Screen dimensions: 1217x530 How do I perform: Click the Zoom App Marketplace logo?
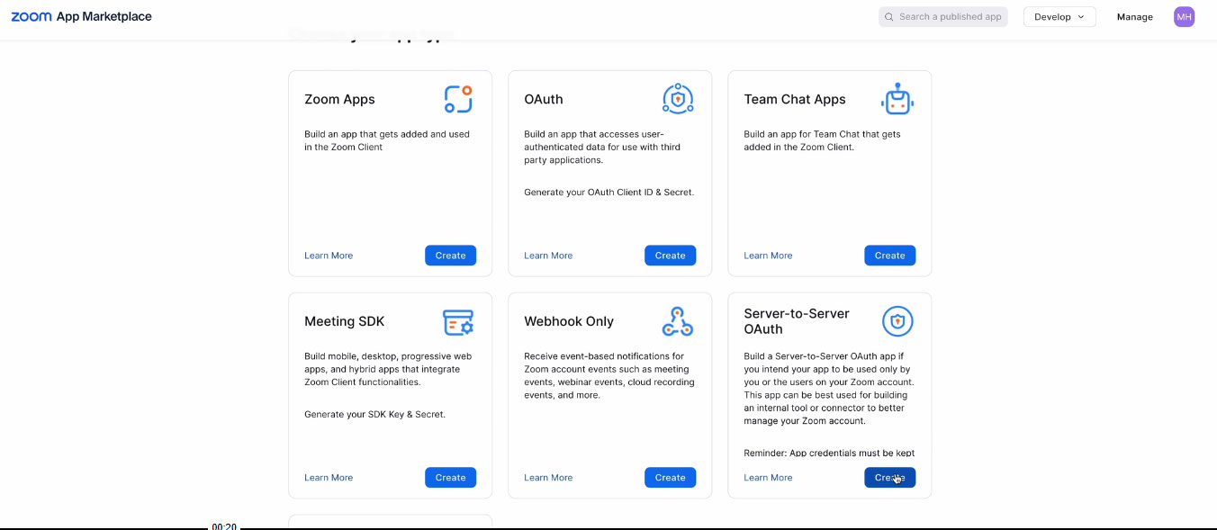81,16
